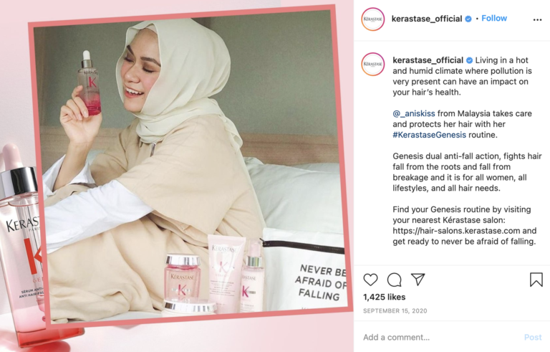
Task: Open kerastase_official username in header
Action: point(427,19)
